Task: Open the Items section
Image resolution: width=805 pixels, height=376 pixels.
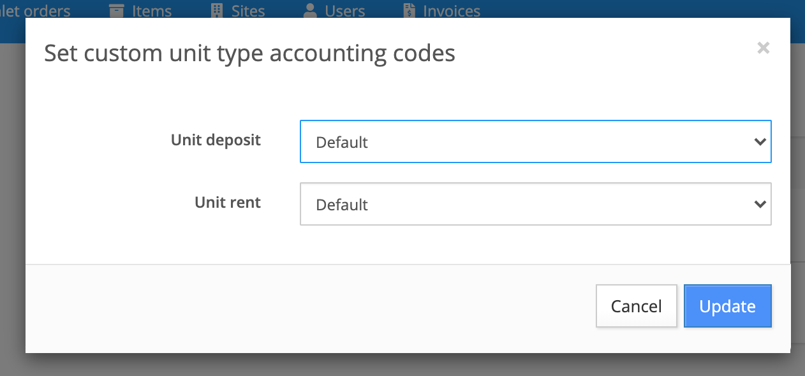Action: coord(151,10)
